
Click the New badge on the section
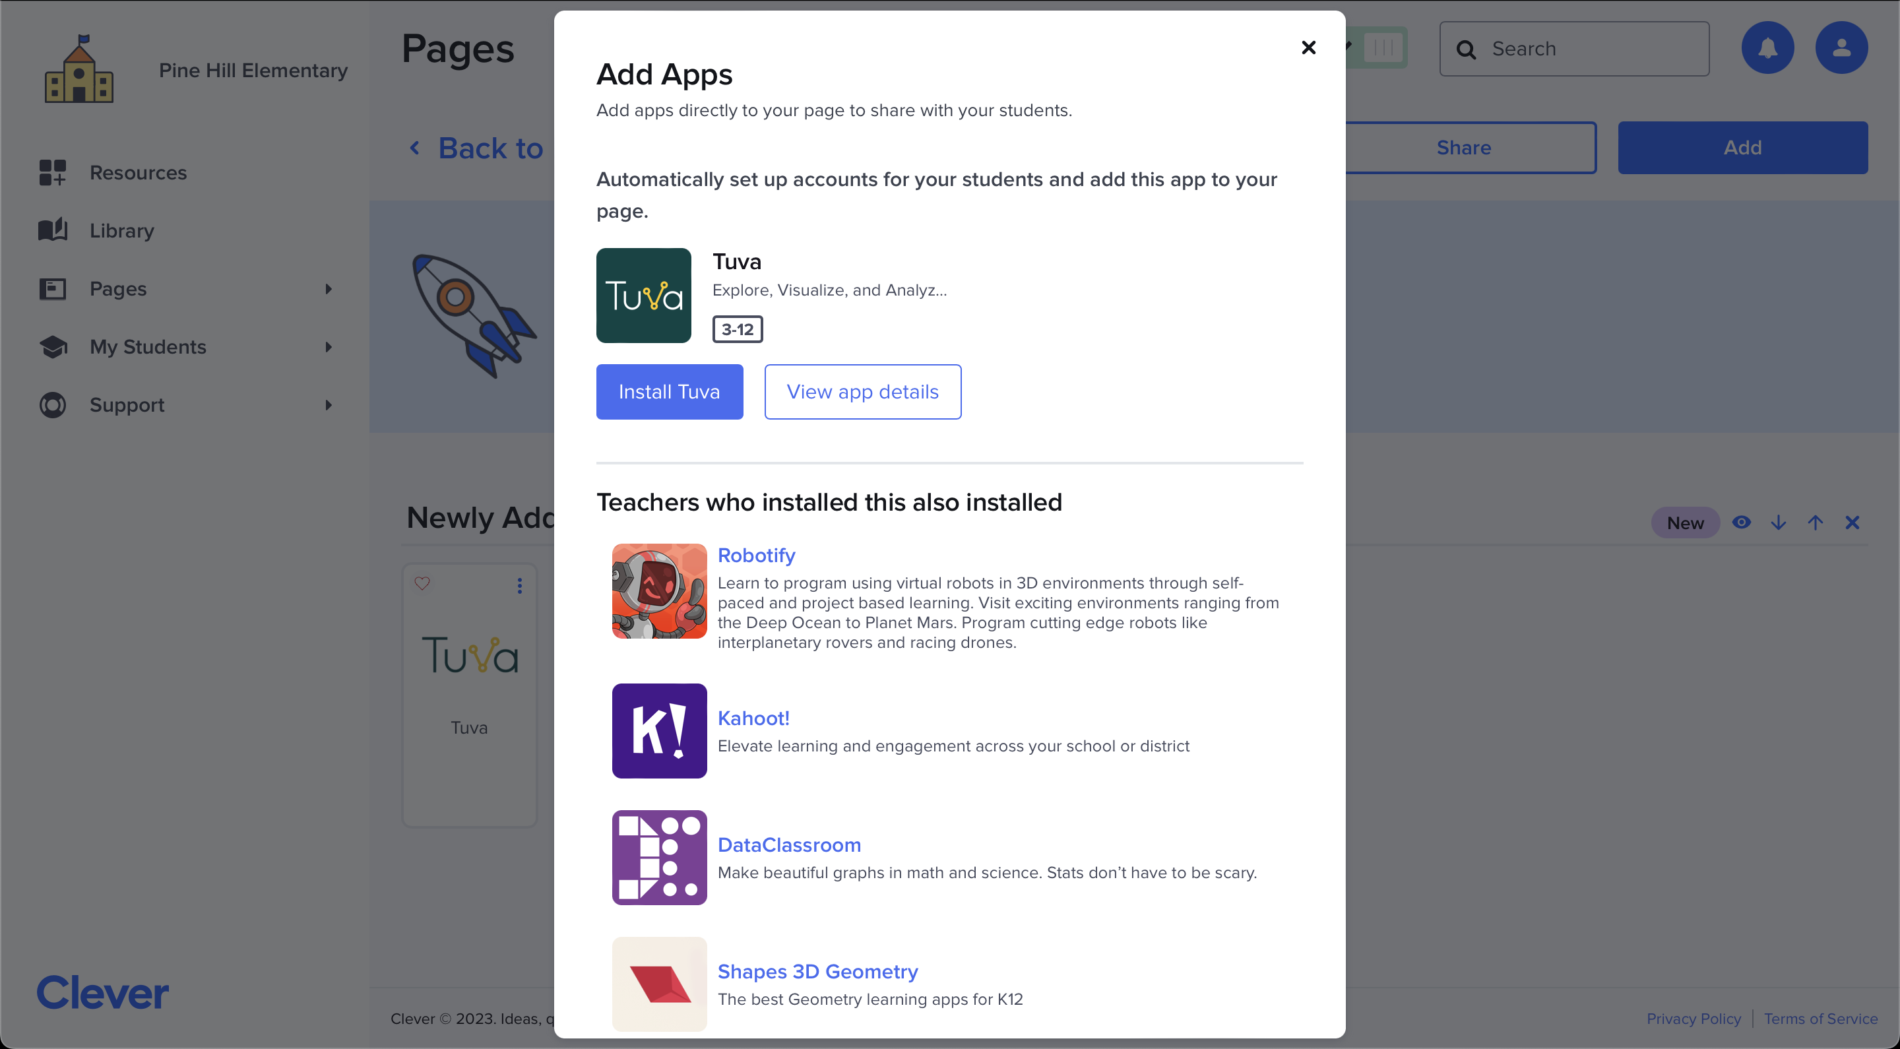(x=1685, y=523)
